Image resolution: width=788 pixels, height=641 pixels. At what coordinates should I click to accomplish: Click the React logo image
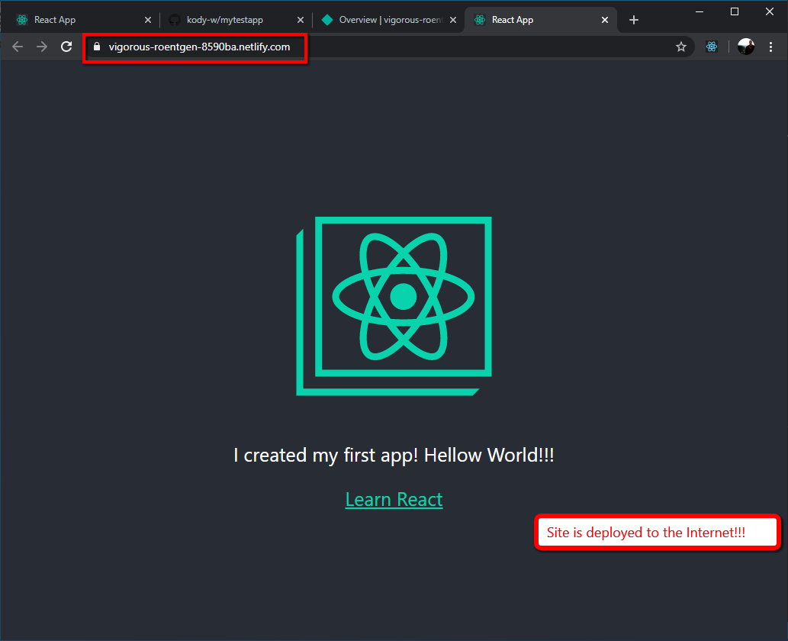click(x=394, y=306)
